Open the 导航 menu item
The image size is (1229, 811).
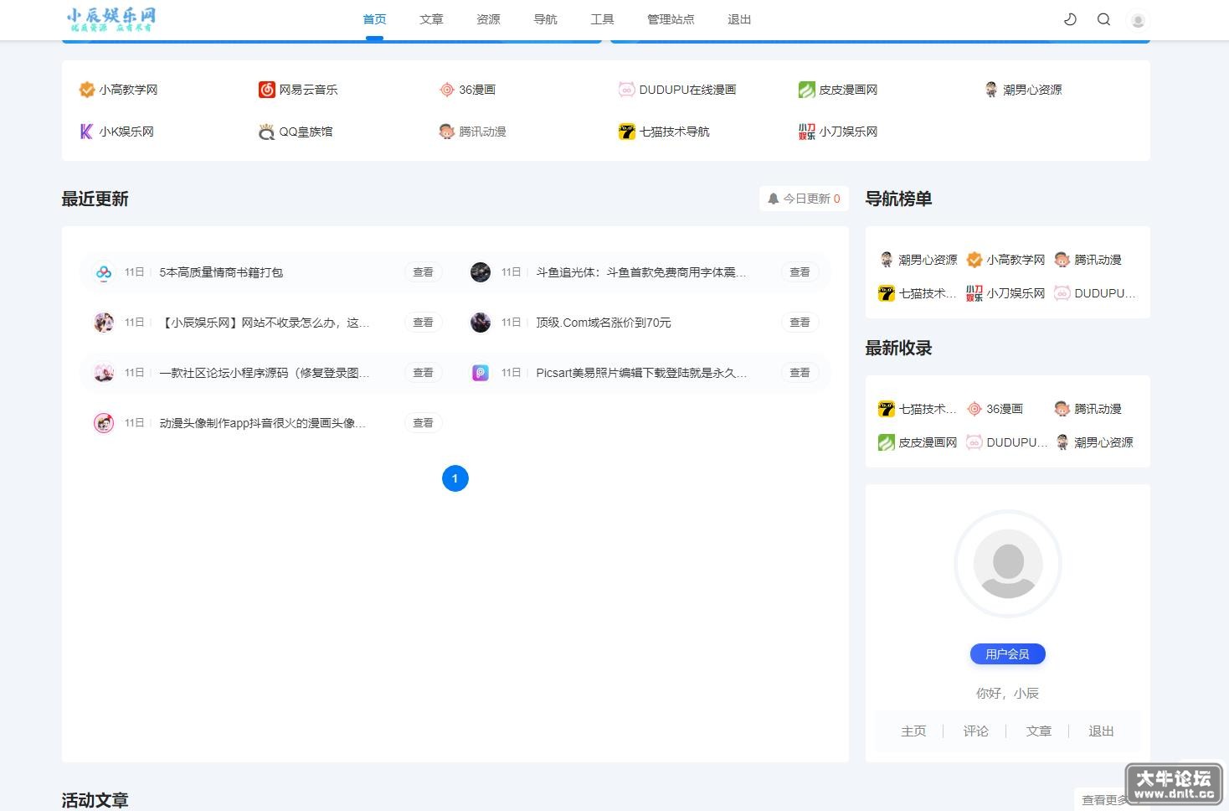point(545,19)
